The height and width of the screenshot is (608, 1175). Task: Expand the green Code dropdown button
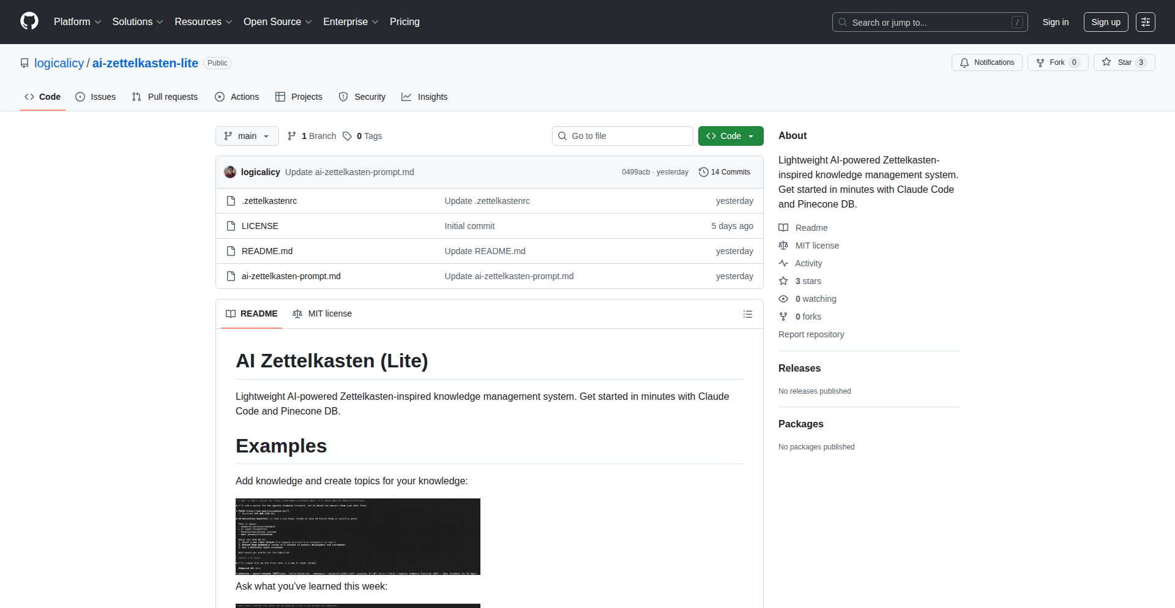730,136
